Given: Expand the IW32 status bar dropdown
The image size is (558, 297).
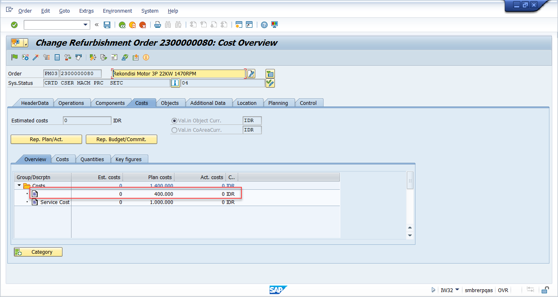Looking at the screenshot, I should coord(457,290).
